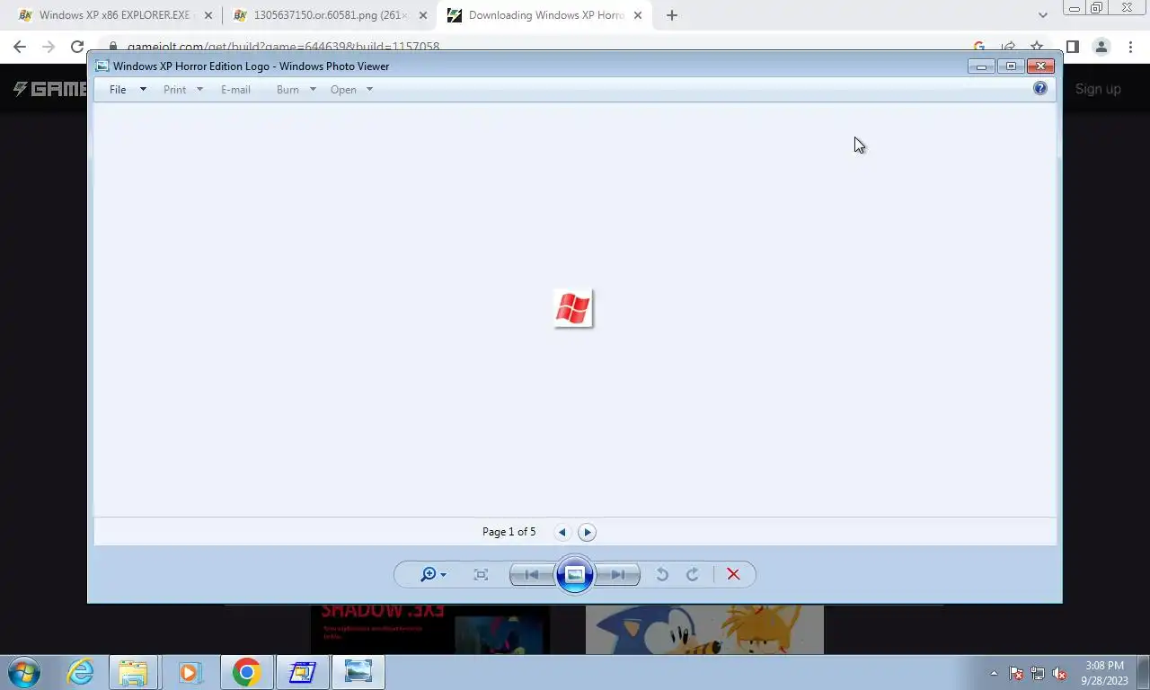Close the Windows XP x86 EXPLORER.EXE tab
Viewport: 1150px width, 690px height.
tap(208, 15)
